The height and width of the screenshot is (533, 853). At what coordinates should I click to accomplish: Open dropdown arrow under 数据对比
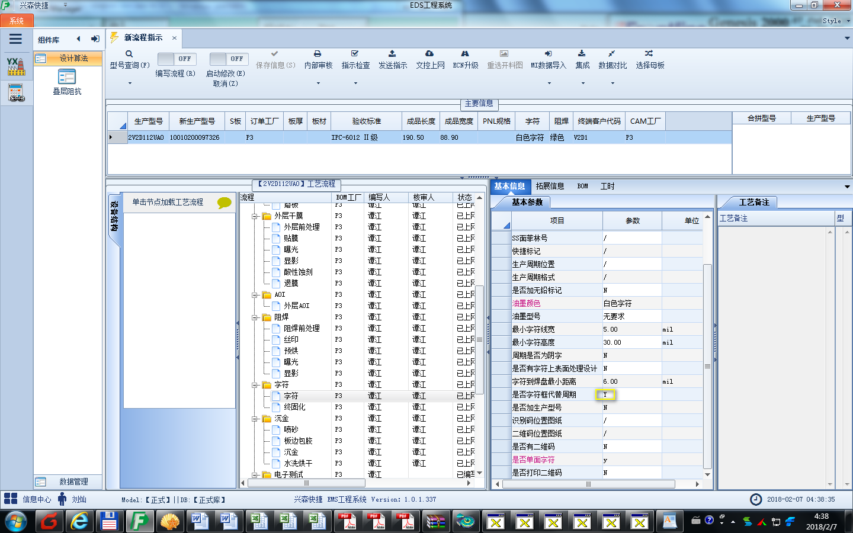613,84
